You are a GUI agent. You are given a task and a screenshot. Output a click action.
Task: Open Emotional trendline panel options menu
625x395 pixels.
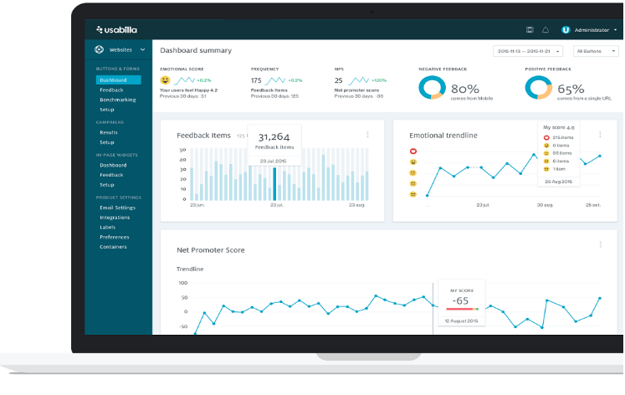pos(600,135)
